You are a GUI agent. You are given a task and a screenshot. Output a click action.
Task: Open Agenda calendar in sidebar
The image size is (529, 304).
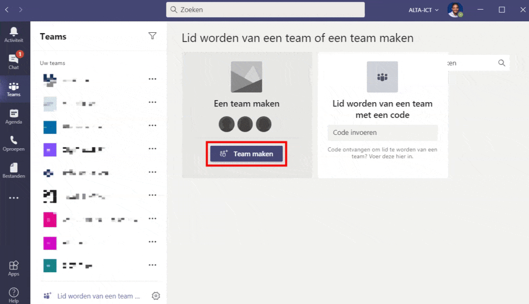tap(14, 116)
